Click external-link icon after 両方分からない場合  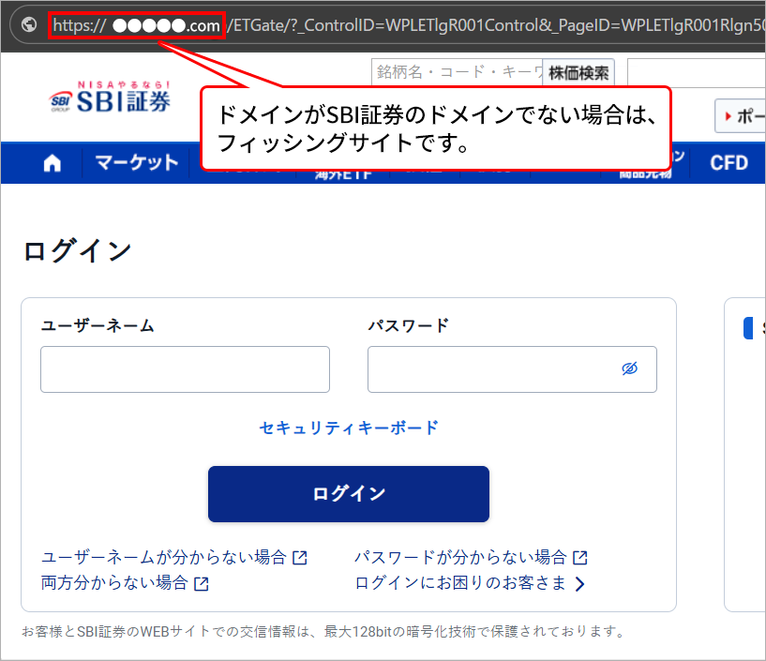click(x=202, y=584)
